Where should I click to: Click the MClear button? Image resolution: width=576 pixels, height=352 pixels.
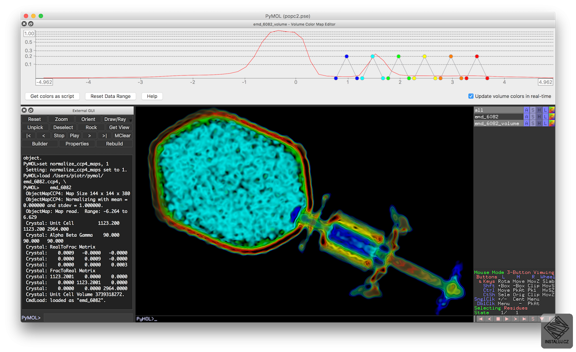(x=123, y=135)
